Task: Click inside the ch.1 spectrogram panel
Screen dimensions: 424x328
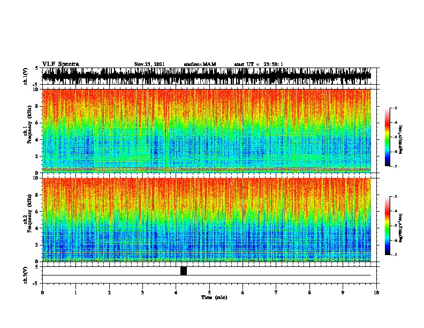Action: [x=206, y=131]
